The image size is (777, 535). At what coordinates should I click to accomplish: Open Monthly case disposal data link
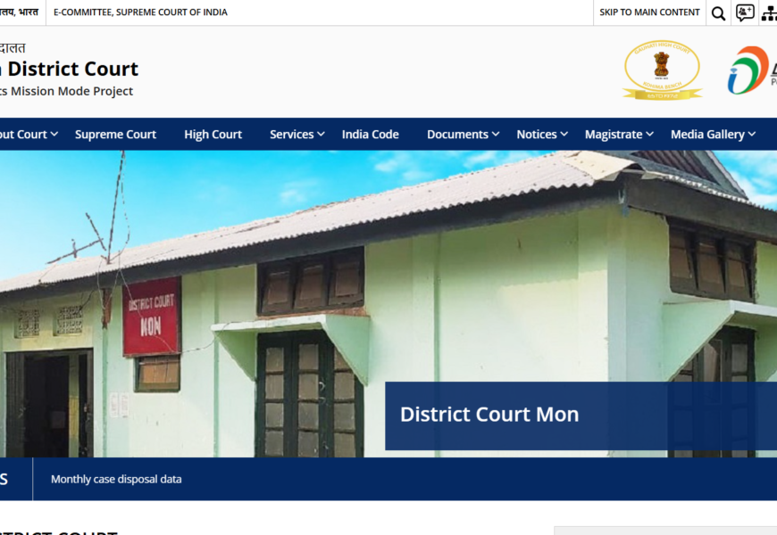pyautogui.click(x=116, y=480)
